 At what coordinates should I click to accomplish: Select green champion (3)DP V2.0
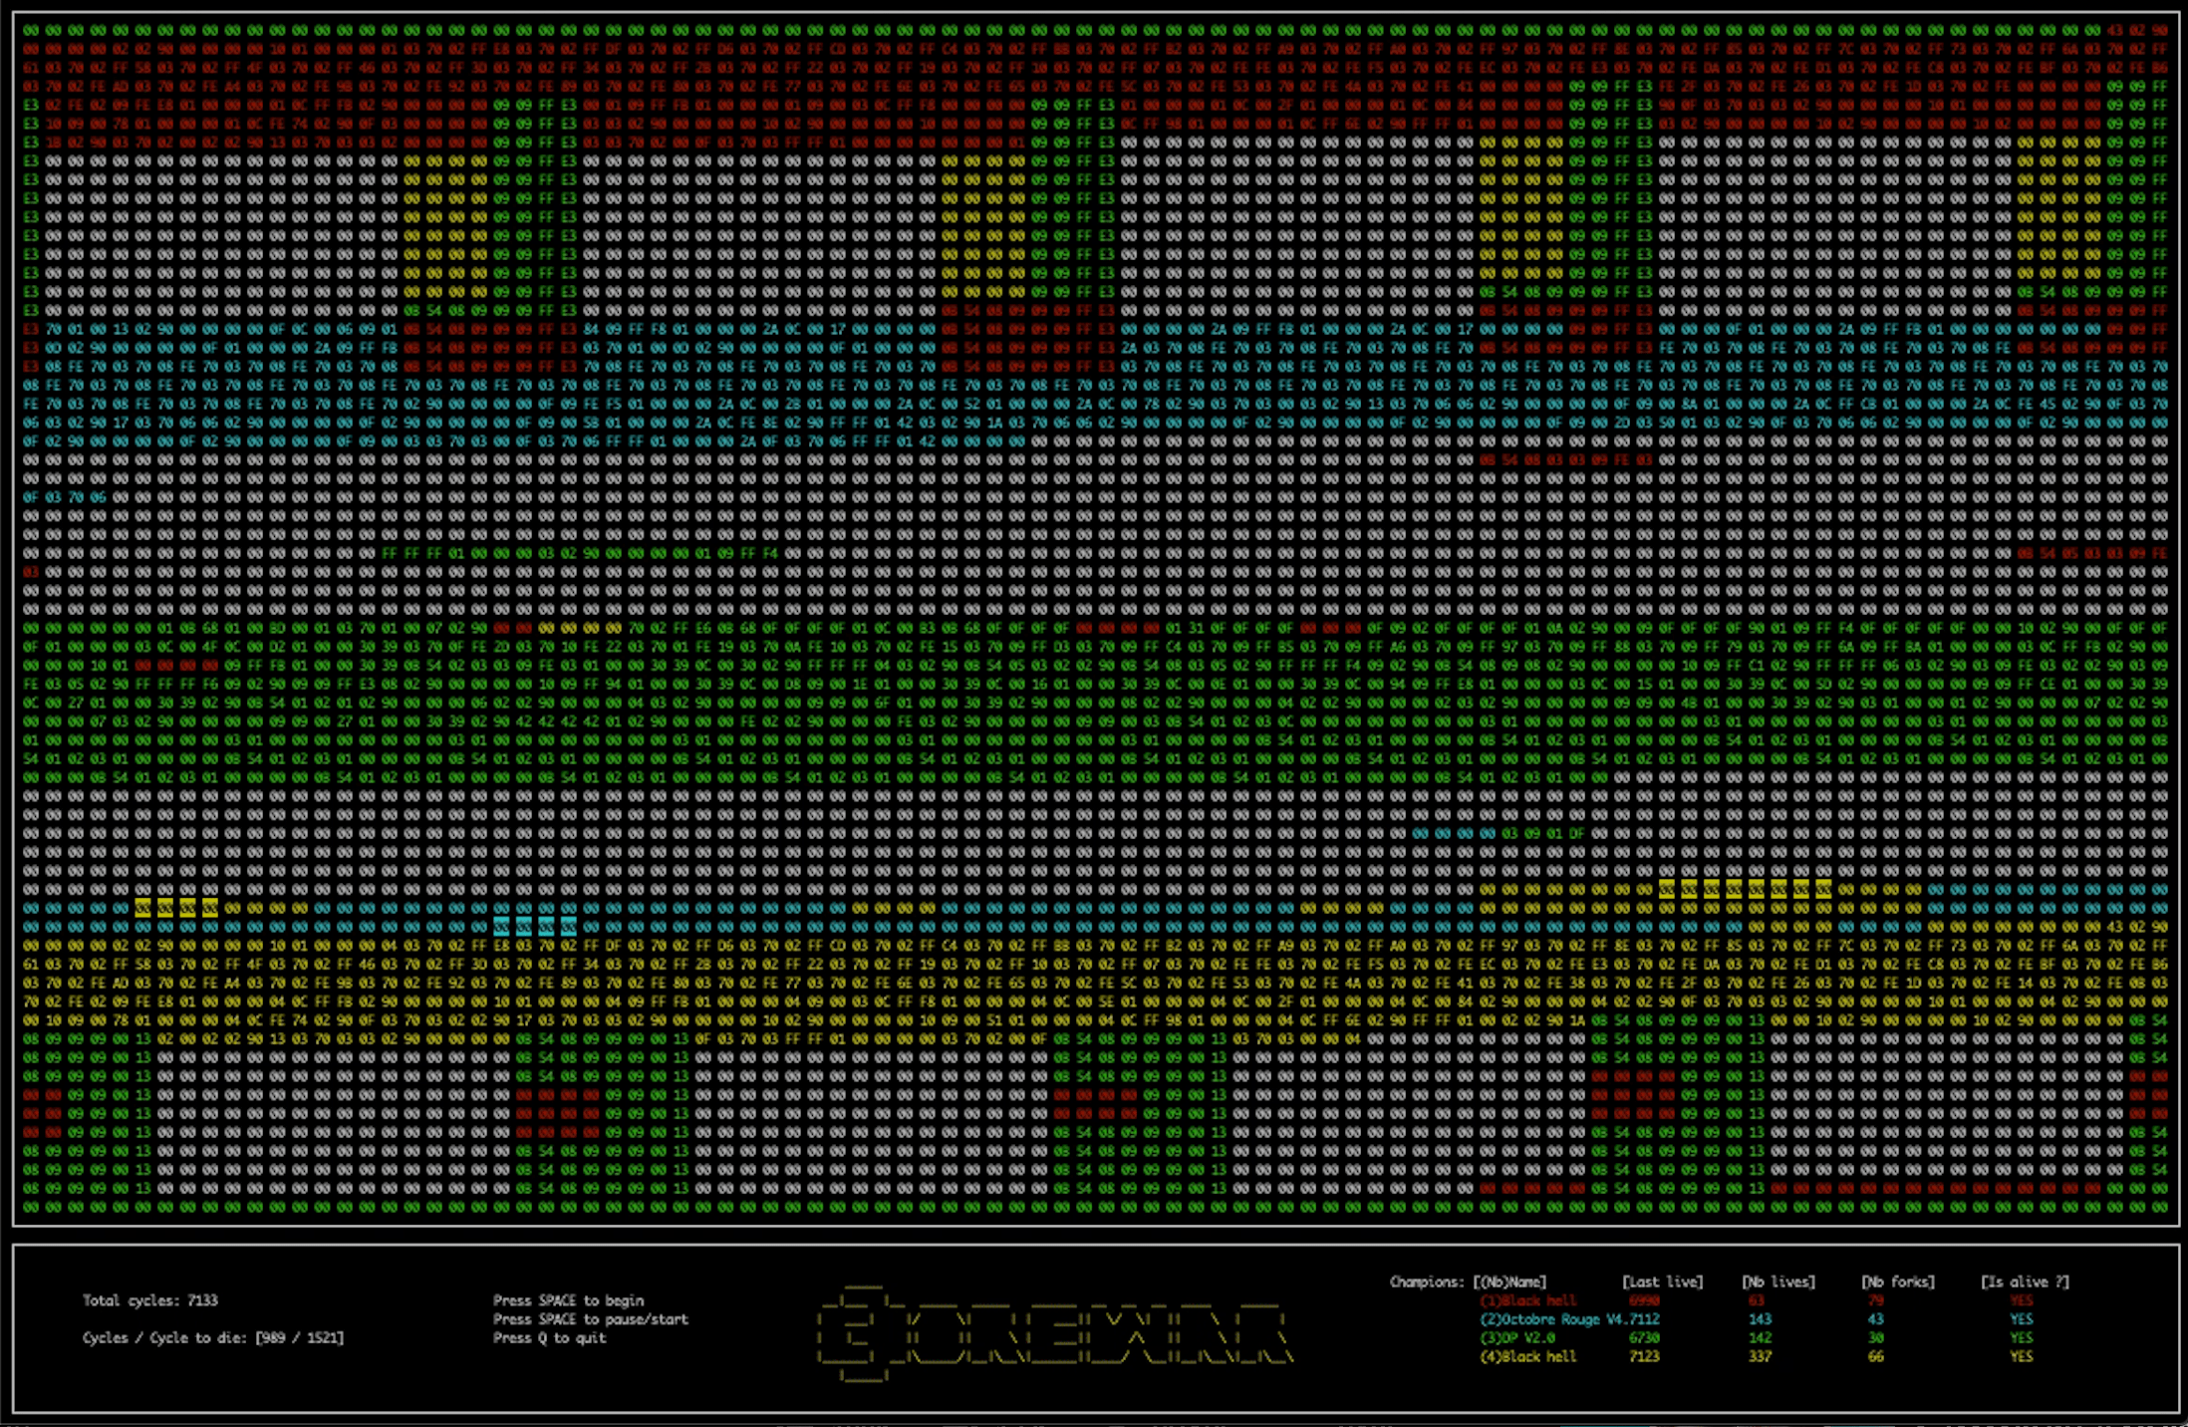(1517, 1338)
